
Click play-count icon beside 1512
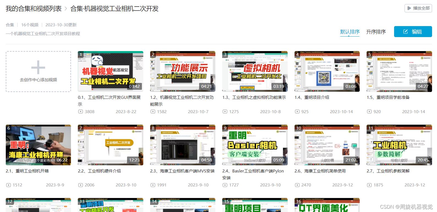[9, 185]
